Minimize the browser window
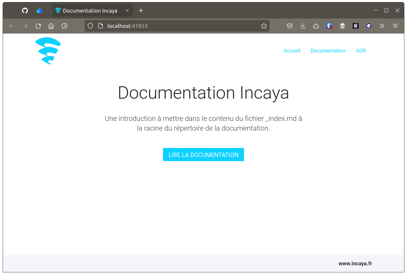Screen dimensions: 407x275 point(375,11)
